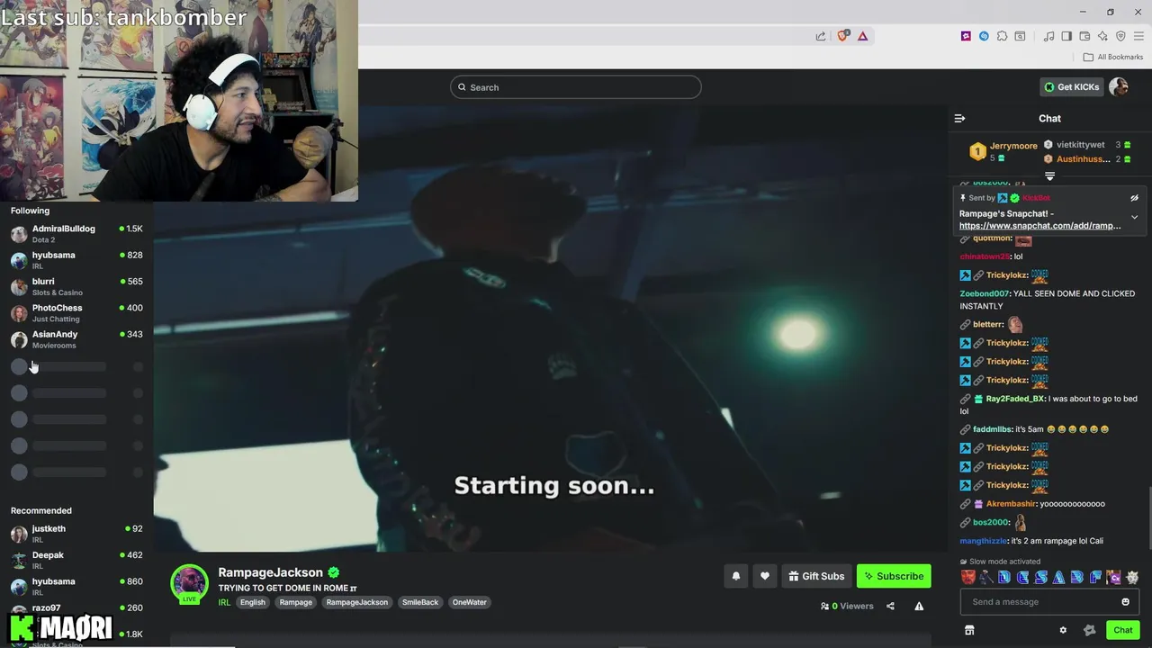The width and height of the screenshot is (1152, 648).
Task: Open the user profile avatar menu
Action: click(1119, 87)
